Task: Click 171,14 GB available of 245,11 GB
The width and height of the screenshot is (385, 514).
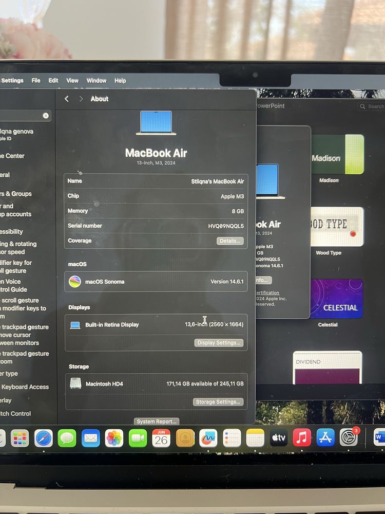Action: pyautogui.click(x=205, y=383)
